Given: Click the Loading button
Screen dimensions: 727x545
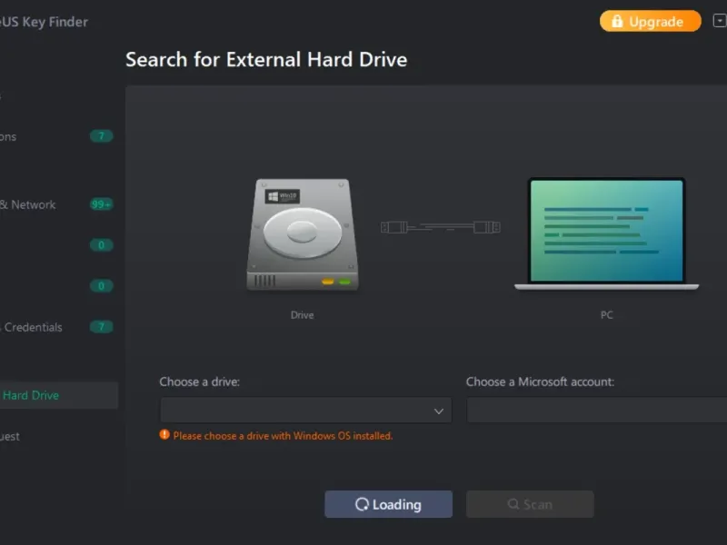Looking at the screenshot, I should click(x=389, y=504).
